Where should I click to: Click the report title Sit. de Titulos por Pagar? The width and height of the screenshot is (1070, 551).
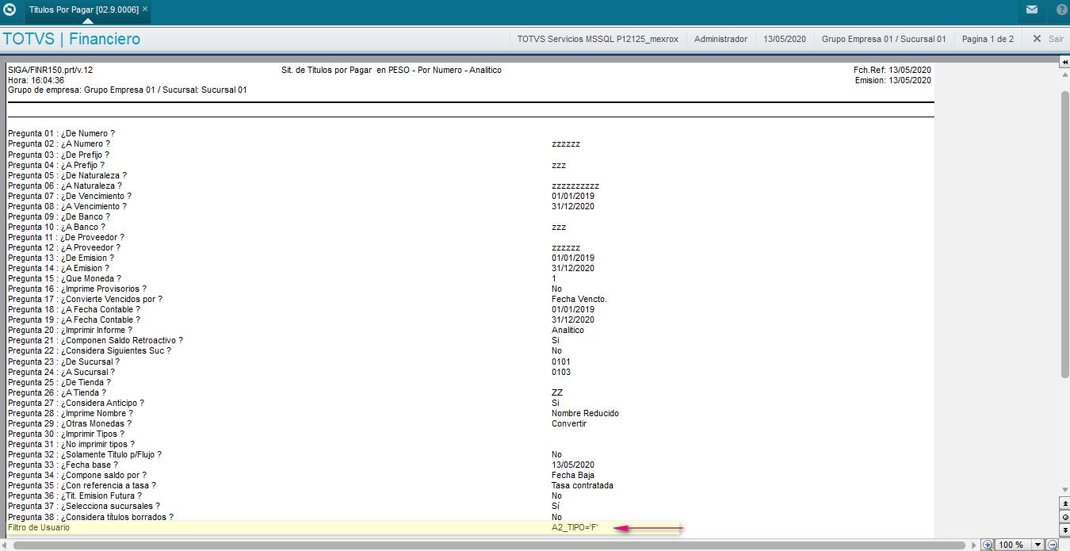392,70
